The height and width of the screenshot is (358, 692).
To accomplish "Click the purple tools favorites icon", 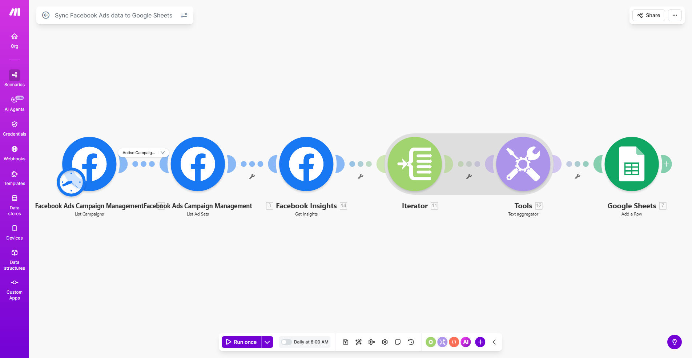I will [x=442, y=342].
